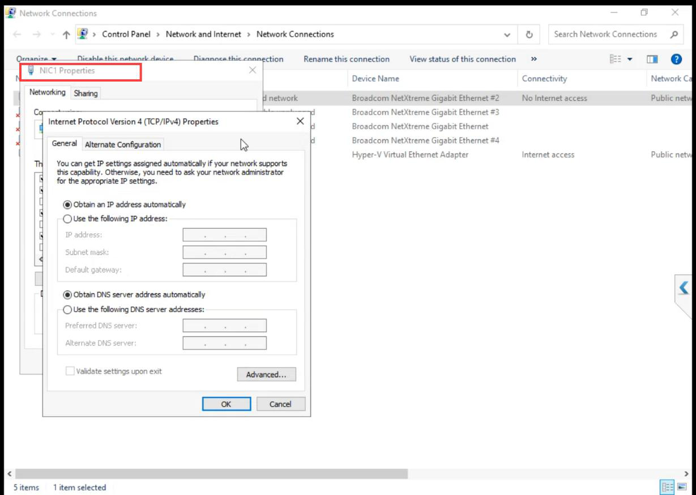Click the '1 item selected' status text
The image size is (696, 495).
pos(79,487)
